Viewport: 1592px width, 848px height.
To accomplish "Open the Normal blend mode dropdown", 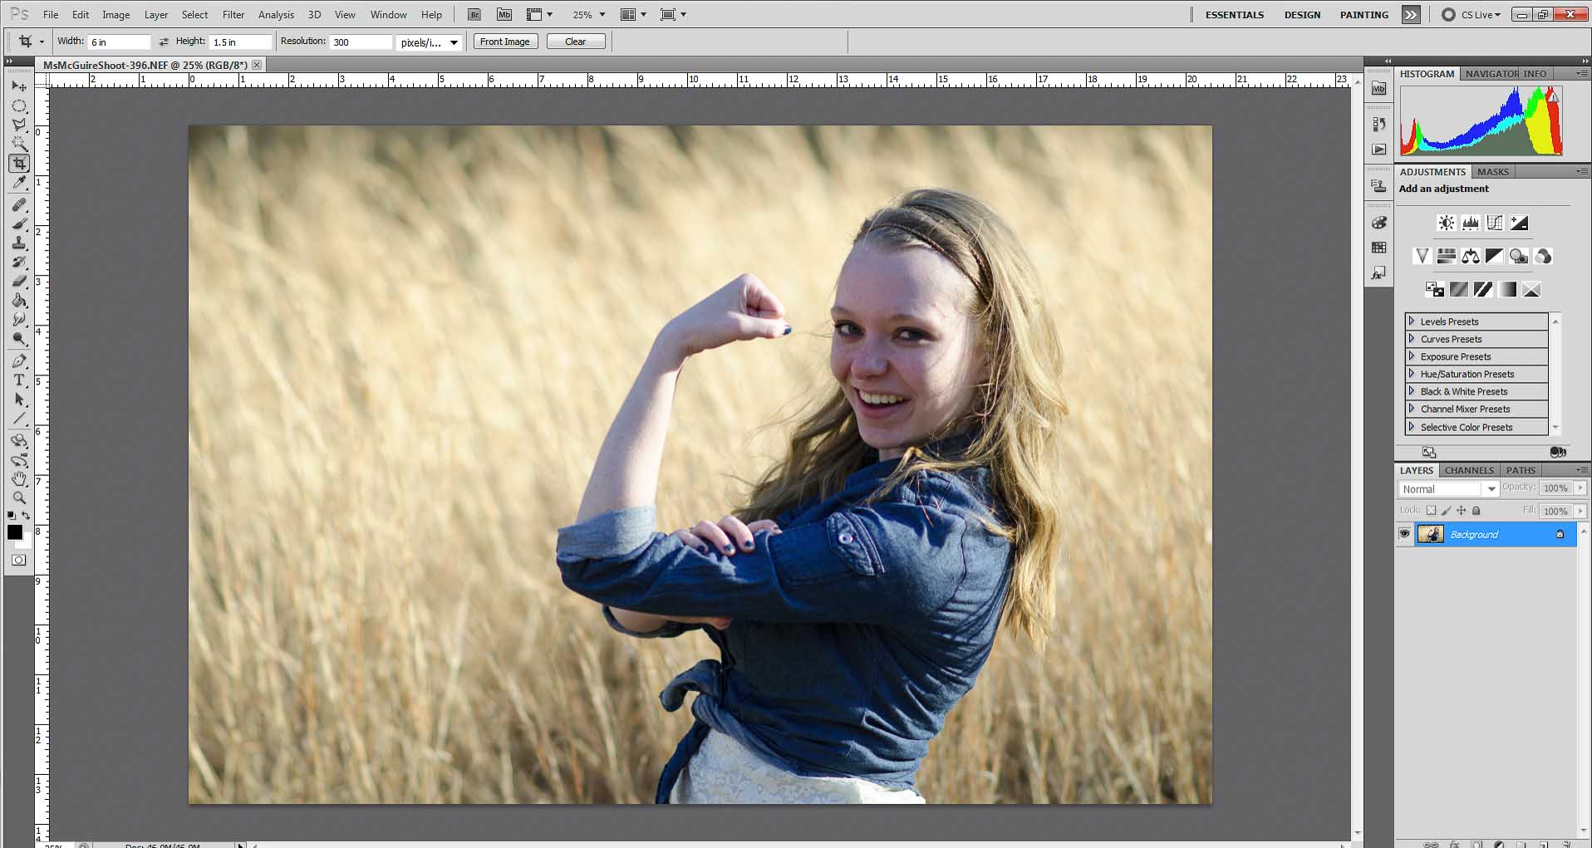I will pos(1448,489).
